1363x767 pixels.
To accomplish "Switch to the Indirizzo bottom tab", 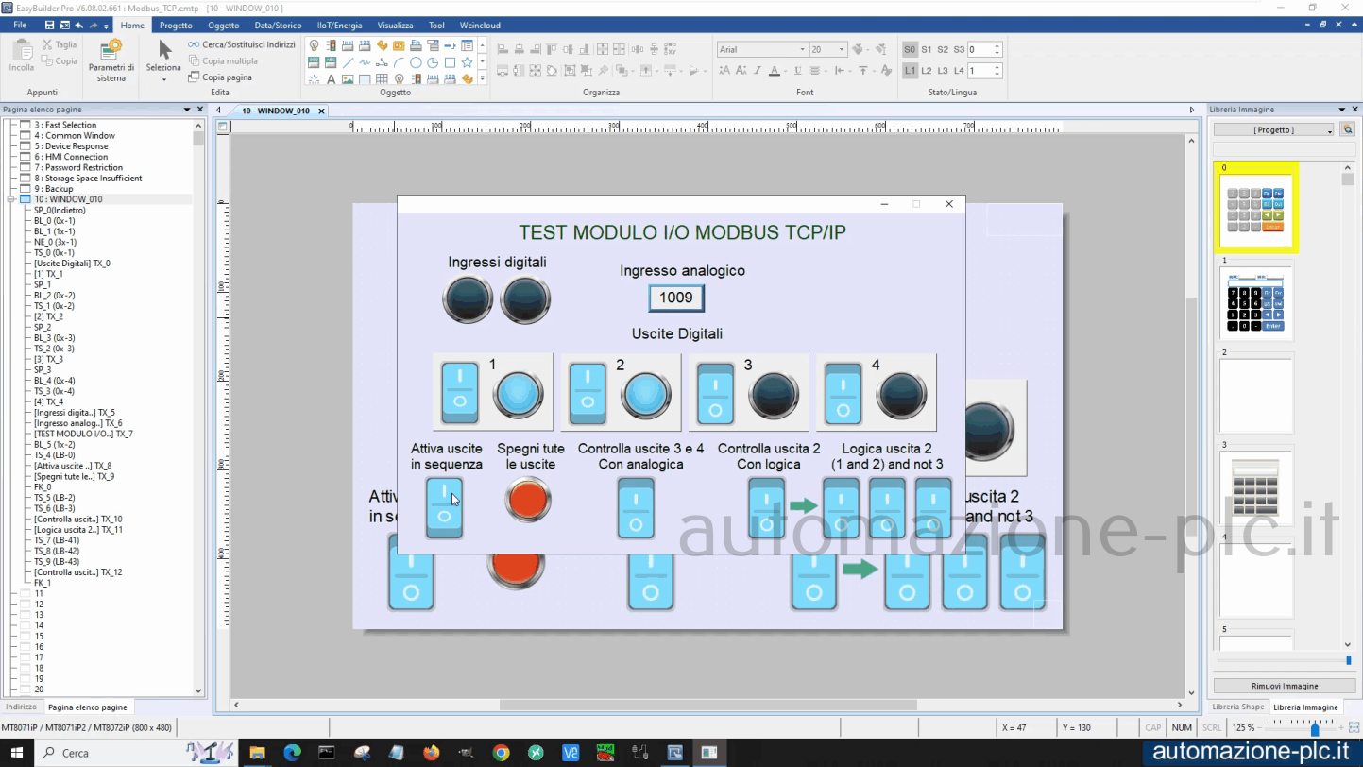I will pos(21,707).
